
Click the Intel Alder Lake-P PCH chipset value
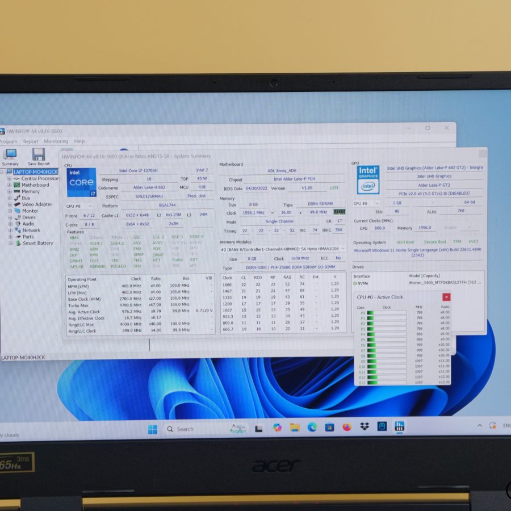(294, 179)
